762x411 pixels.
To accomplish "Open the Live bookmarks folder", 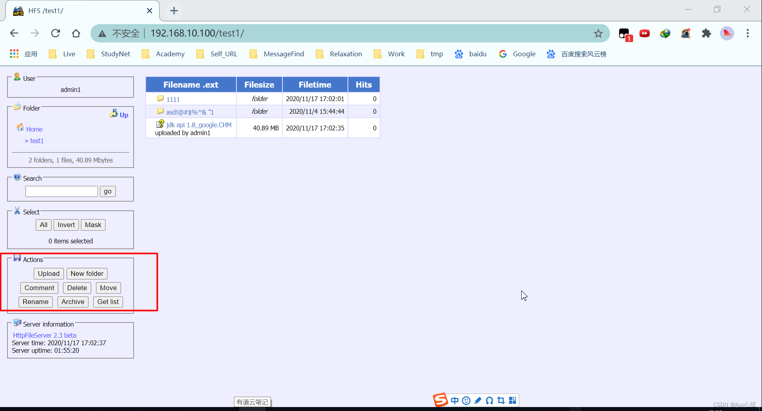I will [x=68, y=54].
